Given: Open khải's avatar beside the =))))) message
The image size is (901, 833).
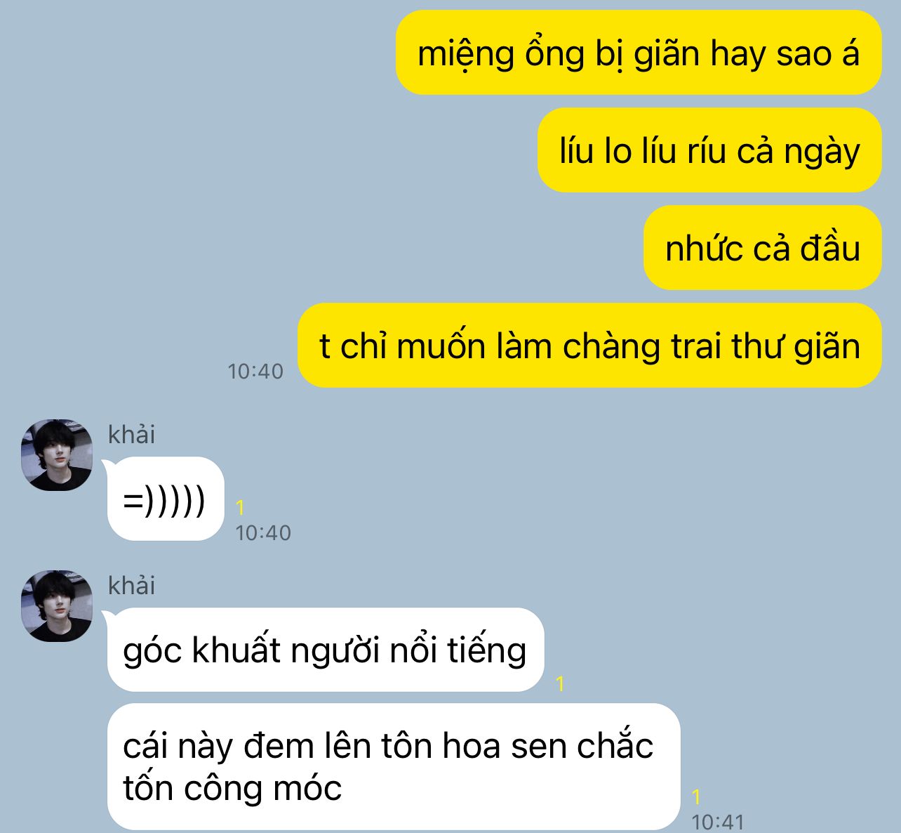Looking at the screenshot, I should coord(57,455).
